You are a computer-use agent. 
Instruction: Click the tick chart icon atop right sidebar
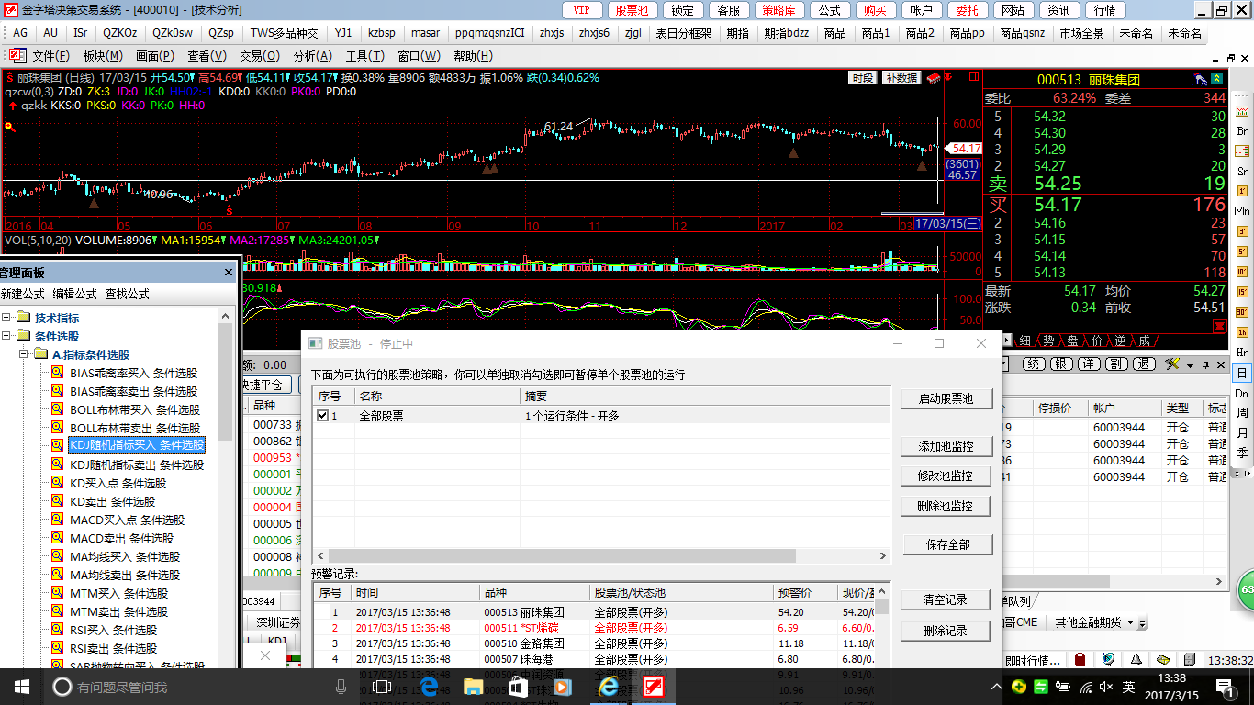[1243, 111]
